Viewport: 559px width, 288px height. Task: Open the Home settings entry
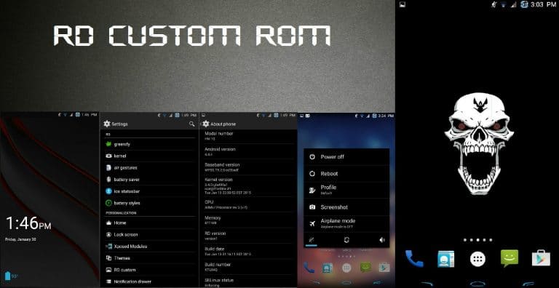click(x=149, y=223)
